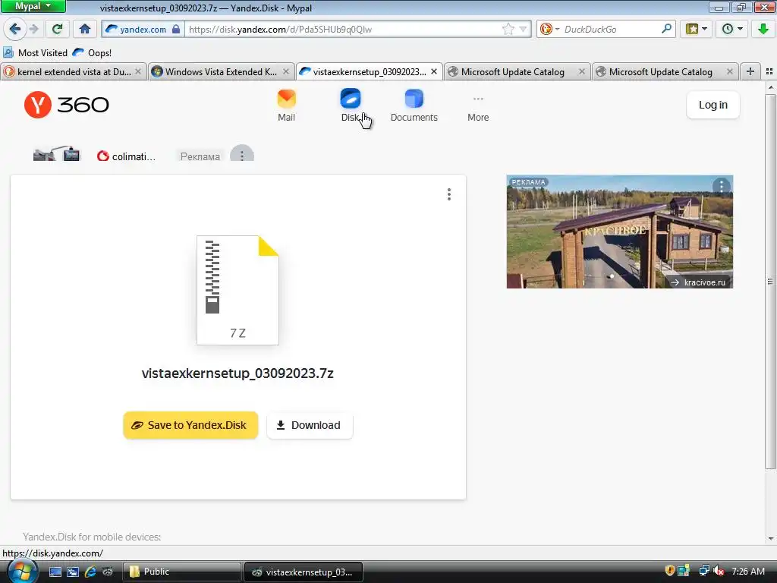Open the history clock dropdown
777x583 pixels.
pyautogui.click(x=732, y=30)
